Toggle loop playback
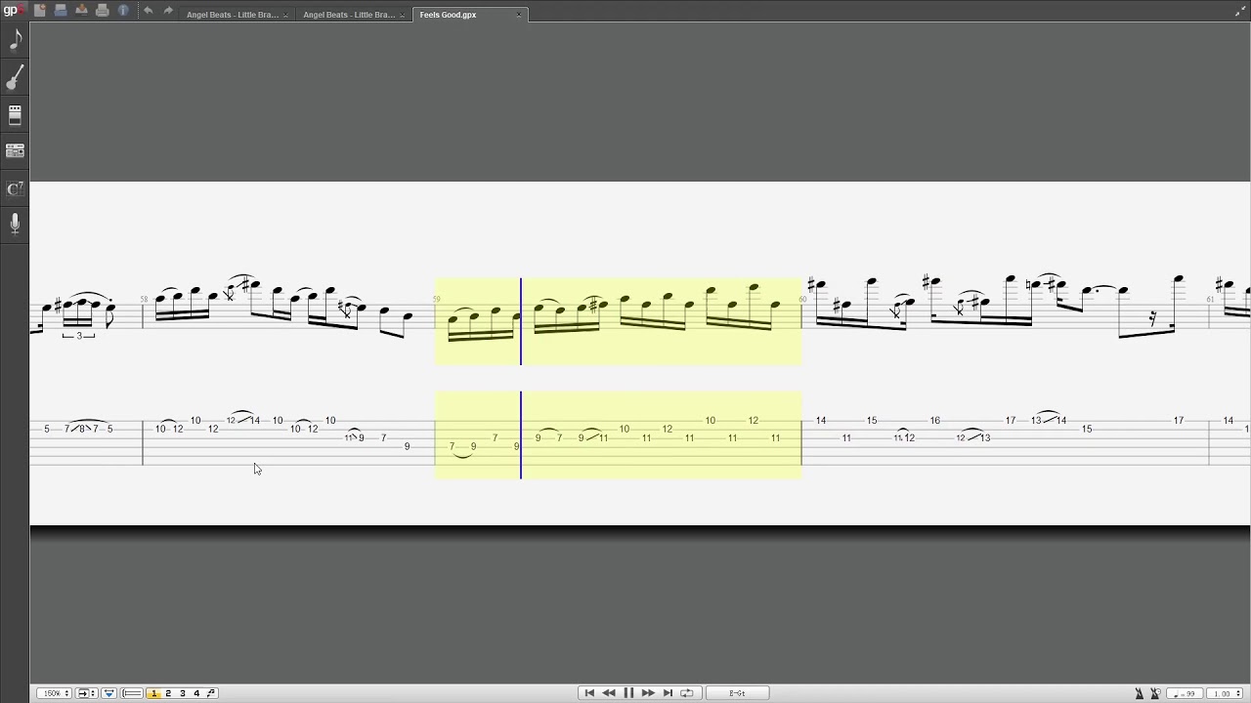This screenshot has height=703, width=1251. tap(687, 693)
